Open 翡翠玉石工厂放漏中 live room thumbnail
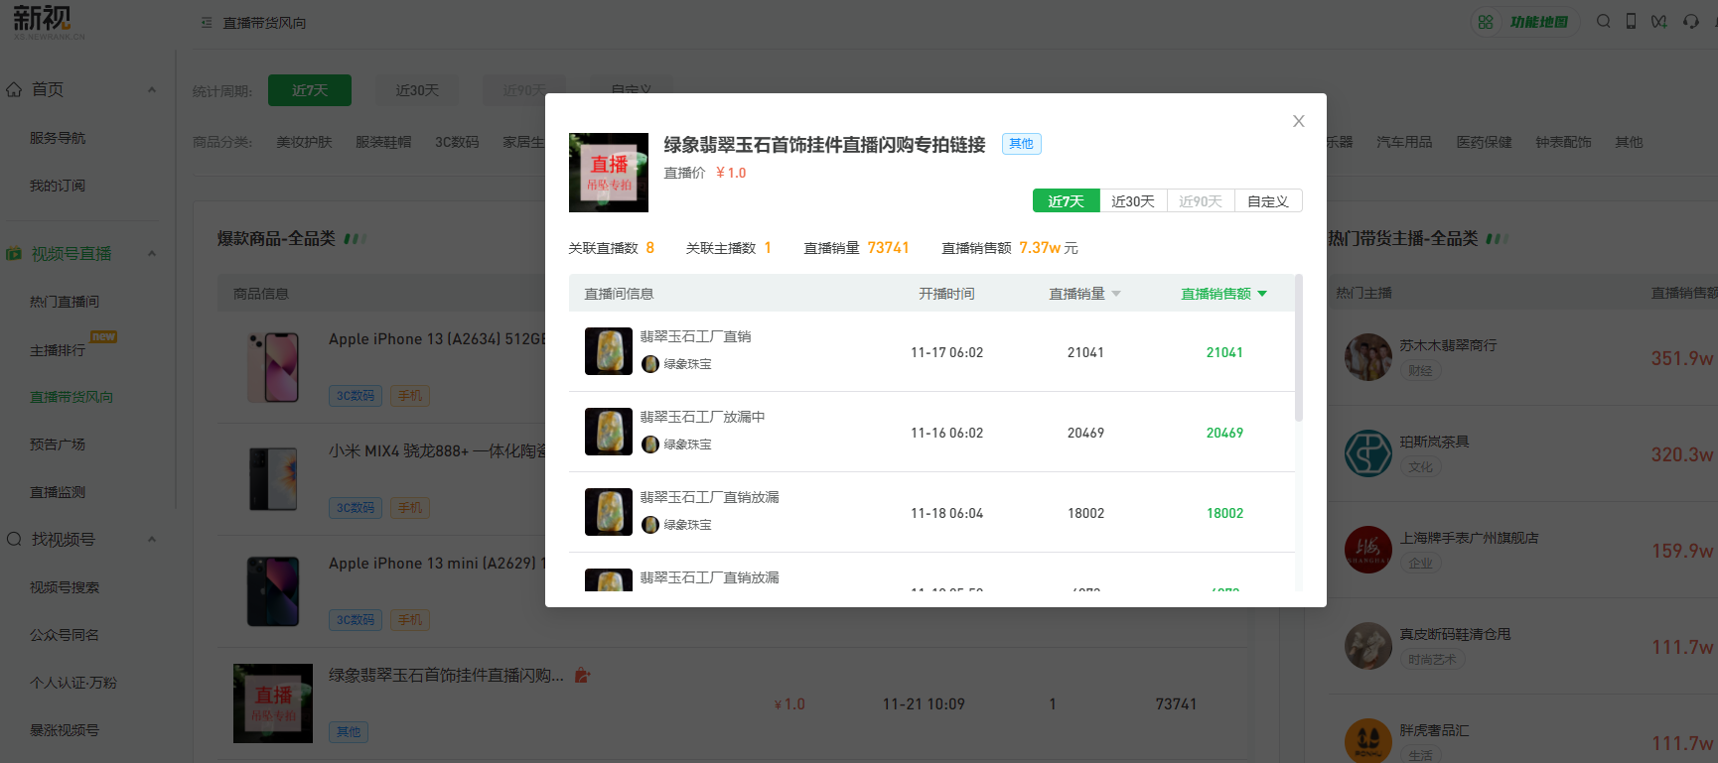1718x763 pixels. 609,432
